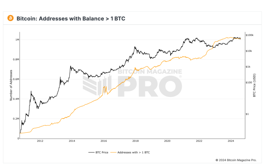Click the 2012 label on the x-axis
The width and height of the screenshot is (265, 164).
(40, 141)
